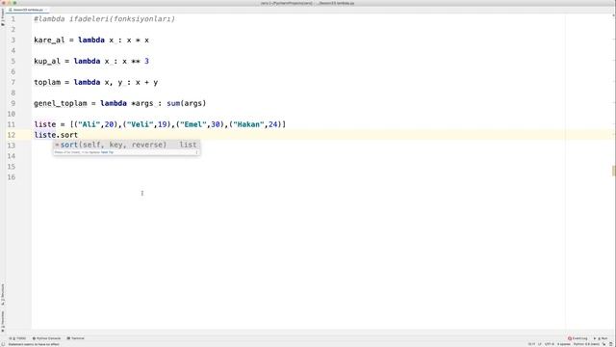Click the 'Statement seems to have no effect' status message

35,344
